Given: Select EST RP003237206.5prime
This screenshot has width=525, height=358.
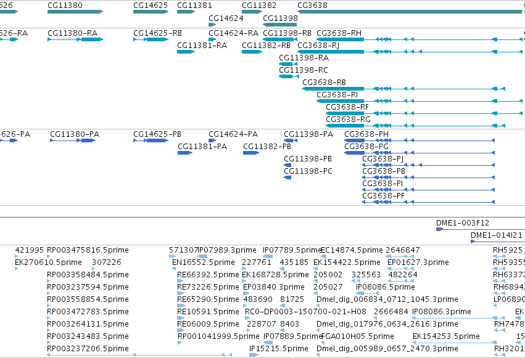Looking at the screenshot, I should [x=139, y=355].
